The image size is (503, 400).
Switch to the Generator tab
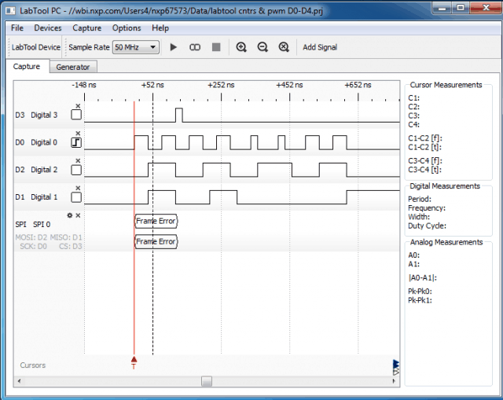click(x=73, y=67)
